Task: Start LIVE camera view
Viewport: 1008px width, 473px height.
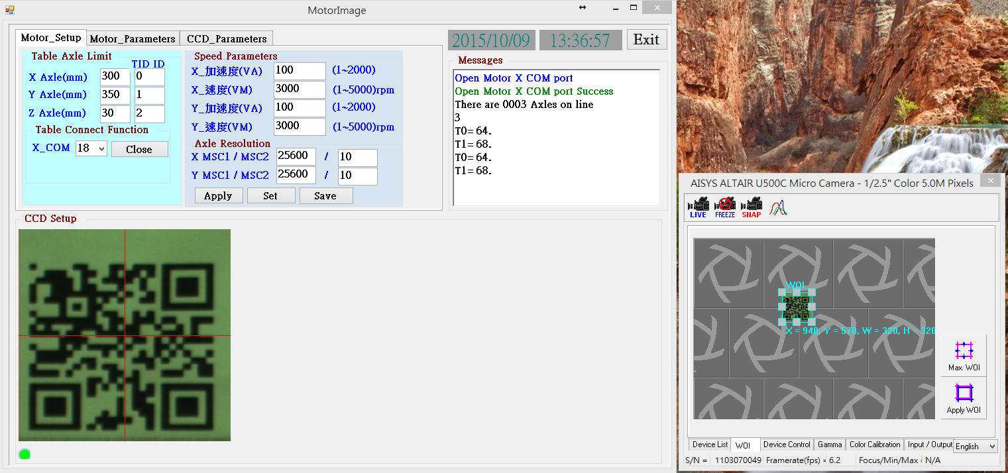Action: coord(698,207)
